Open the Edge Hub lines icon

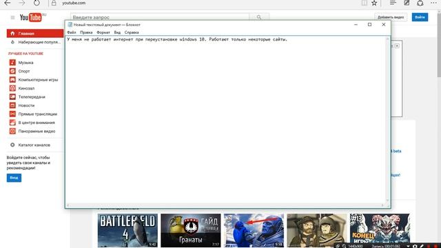coord(393,3)
